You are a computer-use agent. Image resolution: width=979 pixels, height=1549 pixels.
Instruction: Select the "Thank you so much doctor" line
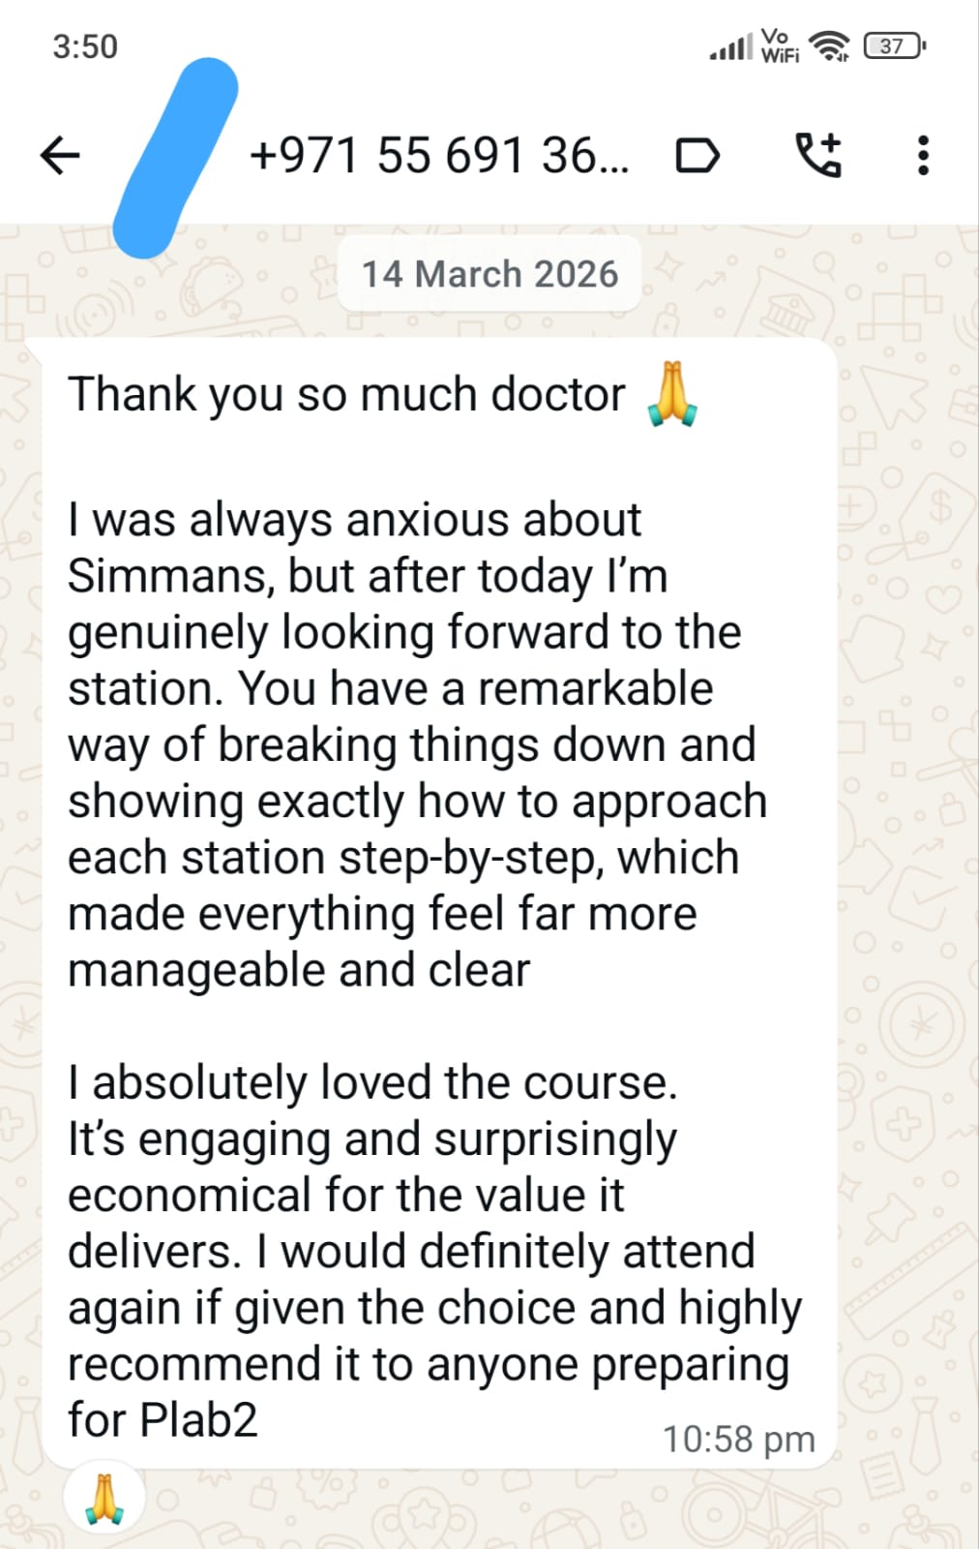(x=346, y=395)
